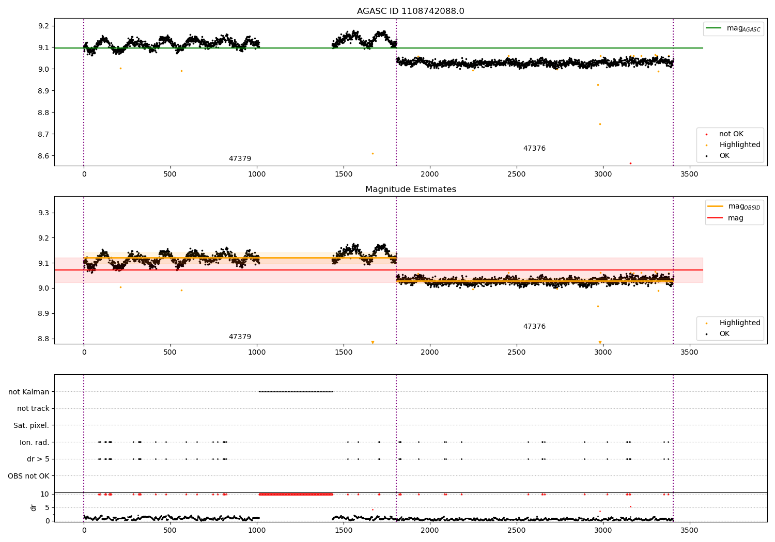This screenshot has width=775, height=542.
Task: Click the green mag AGASC legend line
Action: click(714, 28)
